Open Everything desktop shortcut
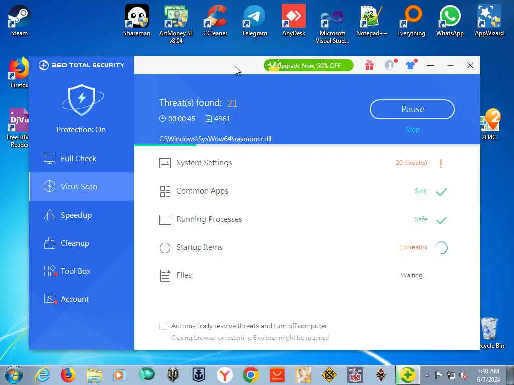514x385 pixels. click(411, 20)
